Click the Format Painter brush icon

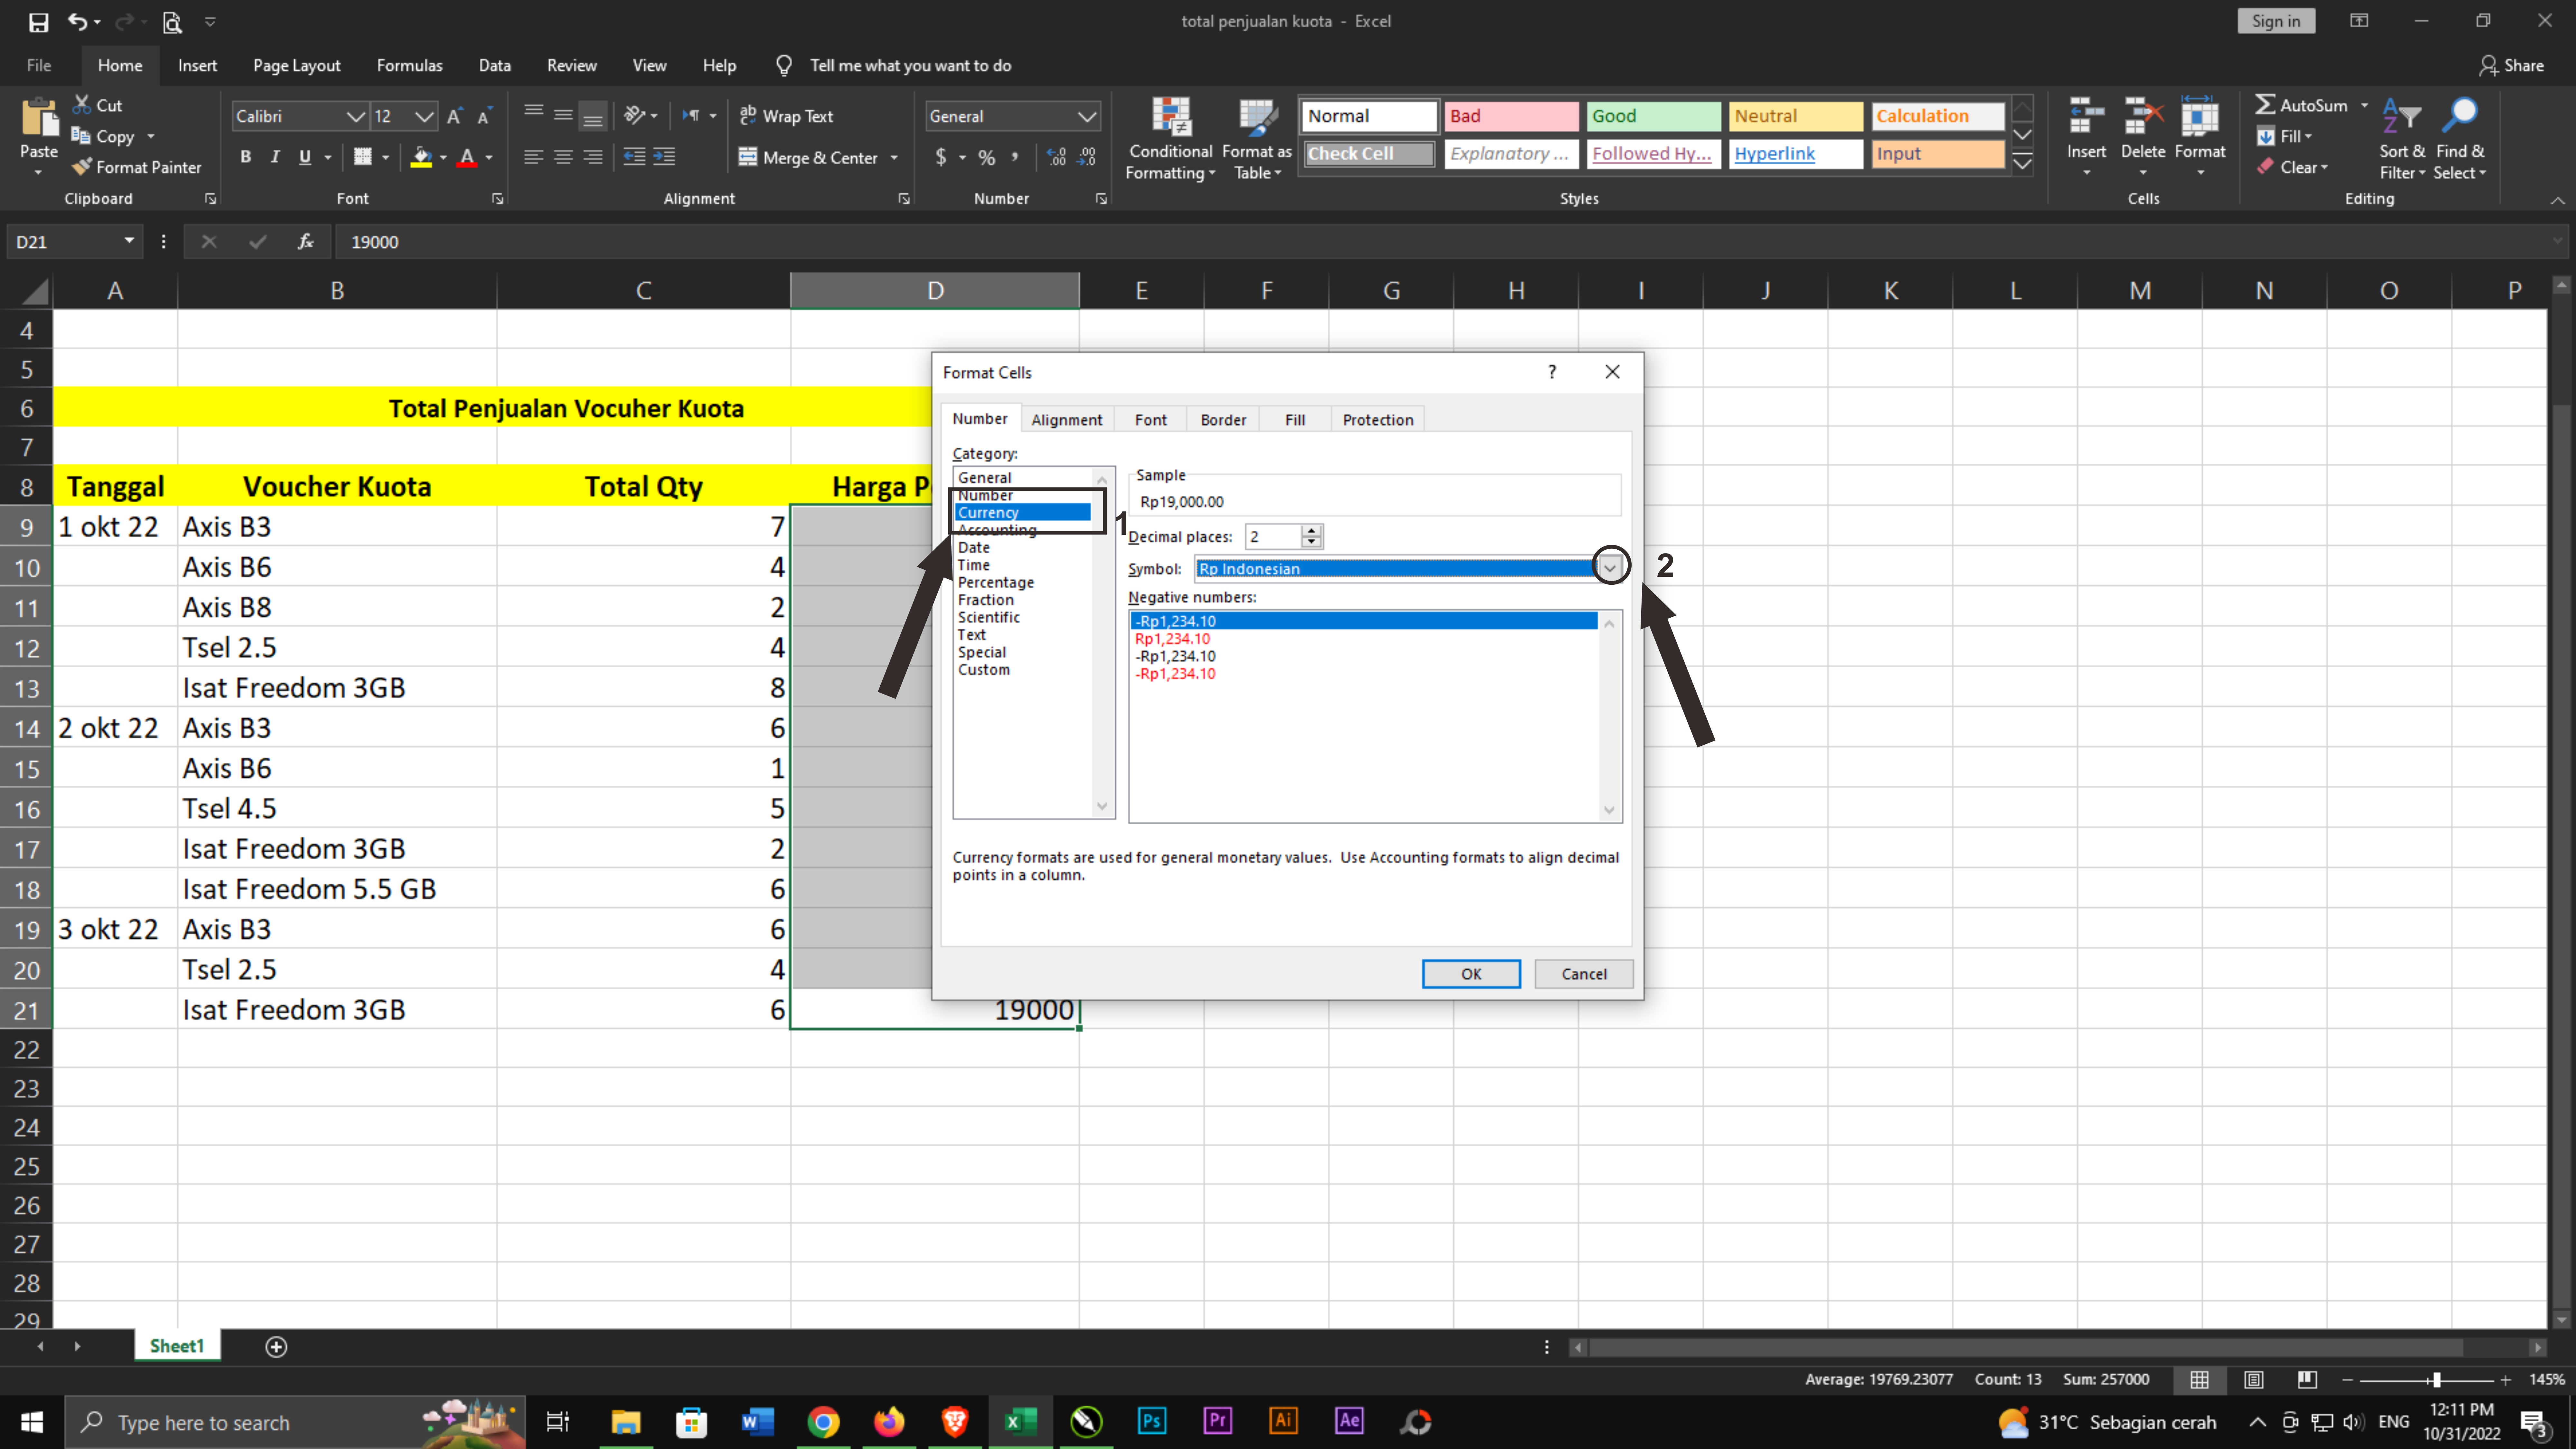[x=82, y=167]
